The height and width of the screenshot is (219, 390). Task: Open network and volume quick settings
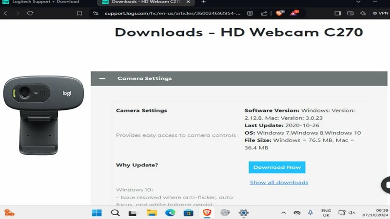[347, 213]
